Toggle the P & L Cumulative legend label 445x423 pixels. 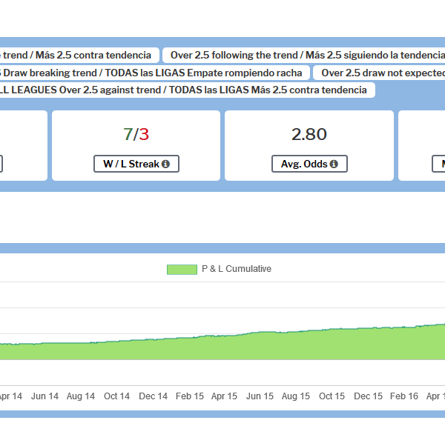[x=236, y=269]
